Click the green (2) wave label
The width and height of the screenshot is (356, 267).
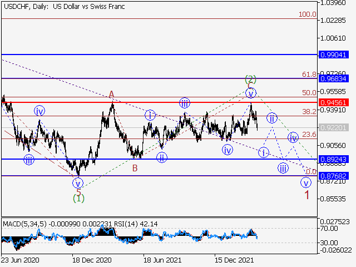[x=250, y=79]
